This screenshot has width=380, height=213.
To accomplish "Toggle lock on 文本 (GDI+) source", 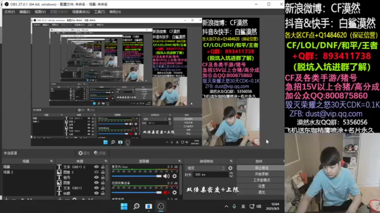I will pyautogui.click(x=103, y=188).
